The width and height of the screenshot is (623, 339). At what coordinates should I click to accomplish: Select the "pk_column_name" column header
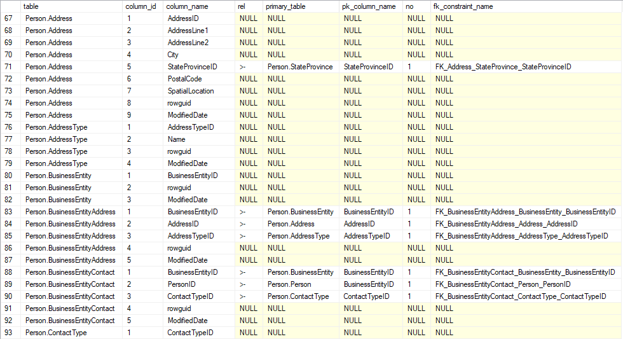[x=371, y=6]
